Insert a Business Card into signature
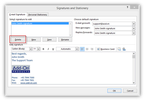 click(x=106, y=49)
